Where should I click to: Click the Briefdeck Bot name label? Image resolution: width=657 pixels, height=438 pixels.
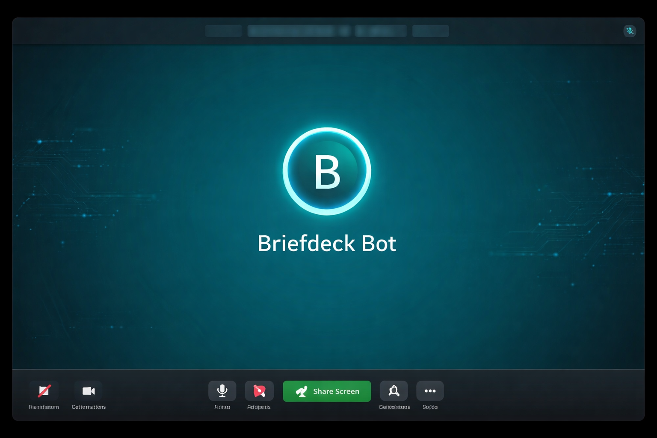coord(327,243)
